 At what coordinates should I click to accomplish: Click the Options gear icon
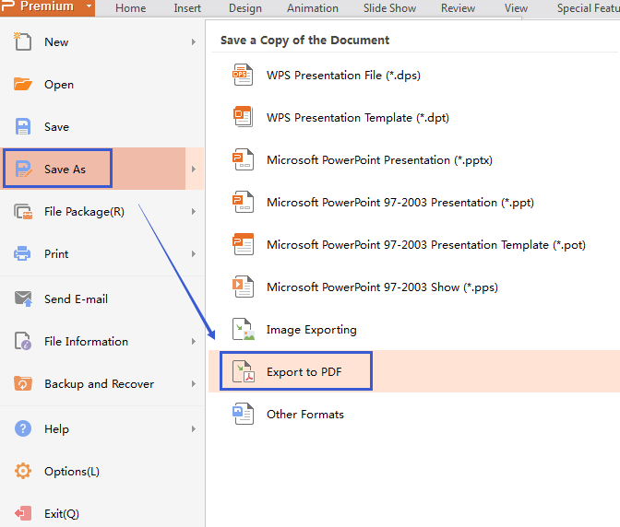[22, 471]
